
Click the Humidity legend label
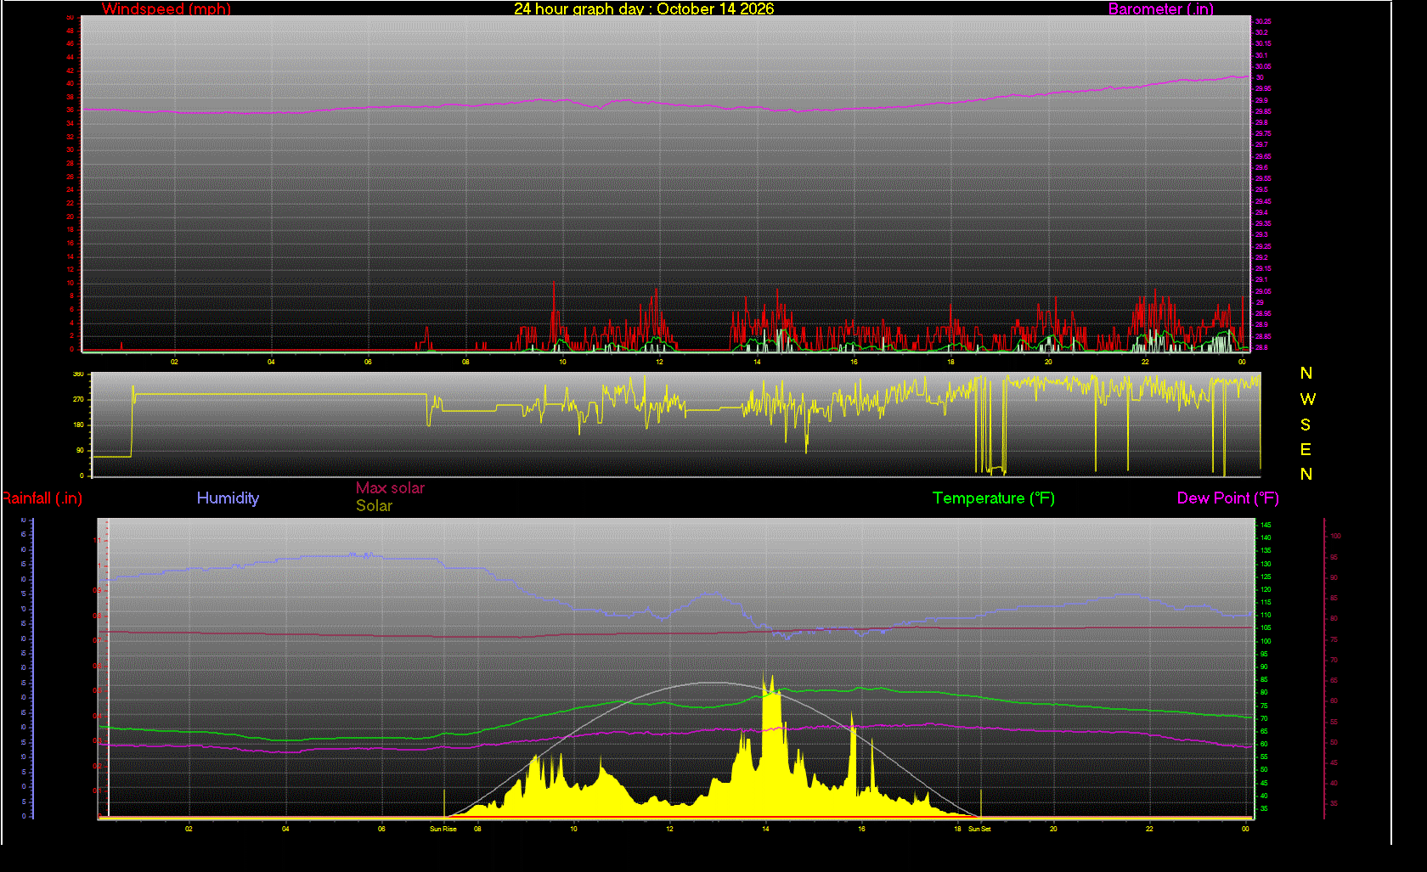click(228, 498)
